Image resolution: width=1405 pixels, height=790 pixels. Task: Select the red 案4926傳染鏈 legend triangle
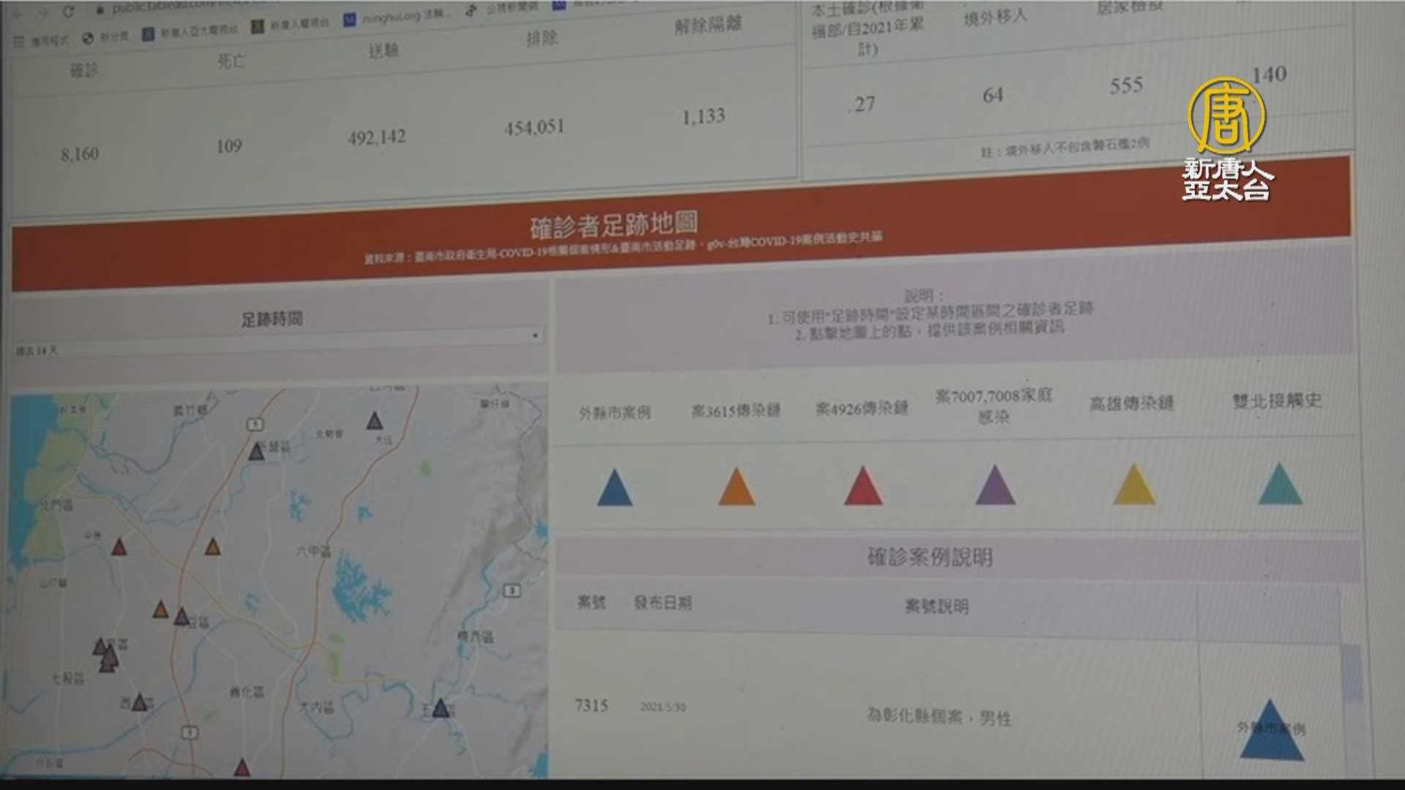863,486
